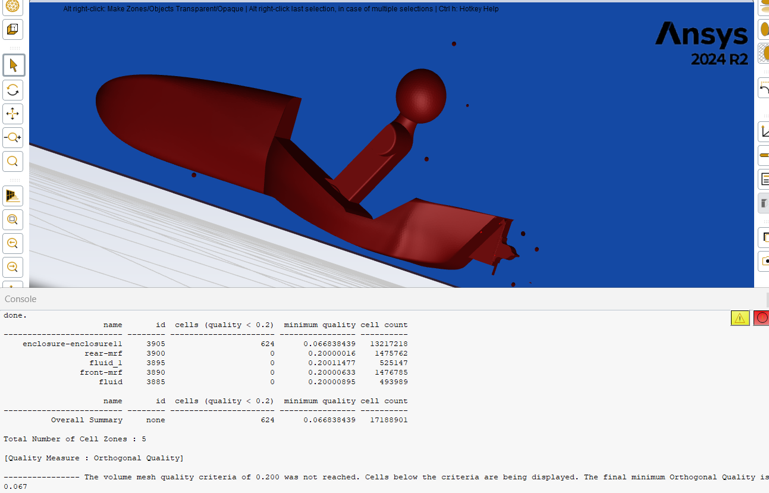769x493 pixels.
Task: Click the undo arrow icon on right toolbar
Action: pos(764,89)
